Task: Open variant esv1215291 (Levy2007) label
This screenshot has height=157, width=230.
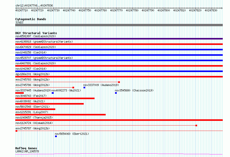Action: 32,112
